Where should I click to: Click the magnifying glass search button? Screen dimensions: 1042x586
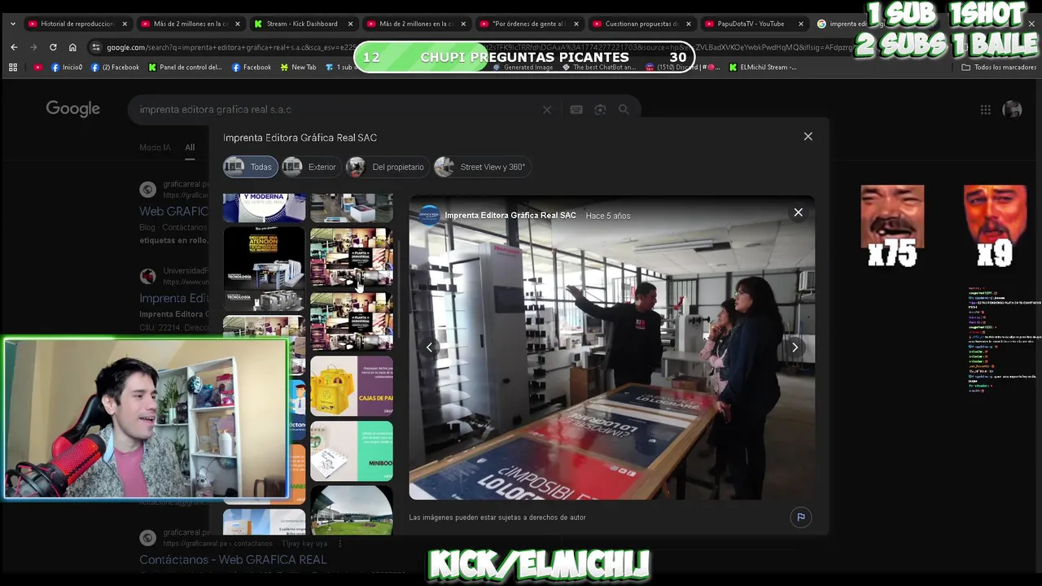(624, 109)
